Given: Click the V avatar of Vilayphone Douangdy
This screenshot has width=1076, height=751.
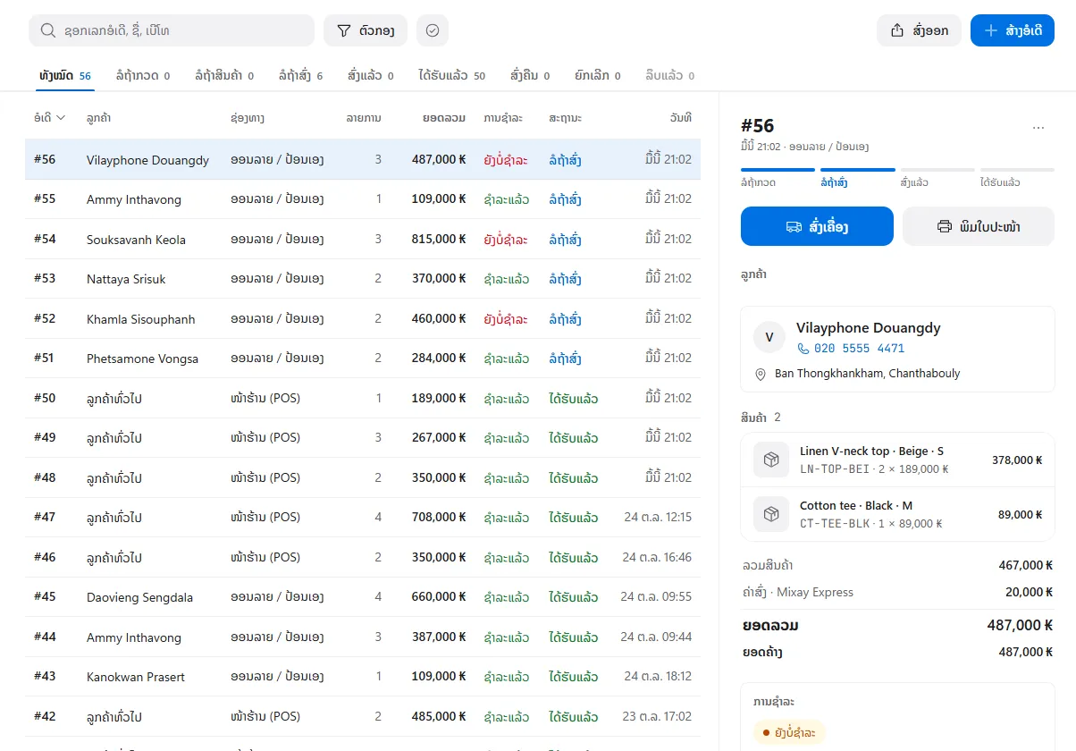Looking at the screenshot, I should [769, 337].
